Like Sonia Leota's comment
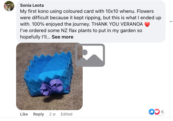This screenshot has width=173, height=121. point(24,114)
